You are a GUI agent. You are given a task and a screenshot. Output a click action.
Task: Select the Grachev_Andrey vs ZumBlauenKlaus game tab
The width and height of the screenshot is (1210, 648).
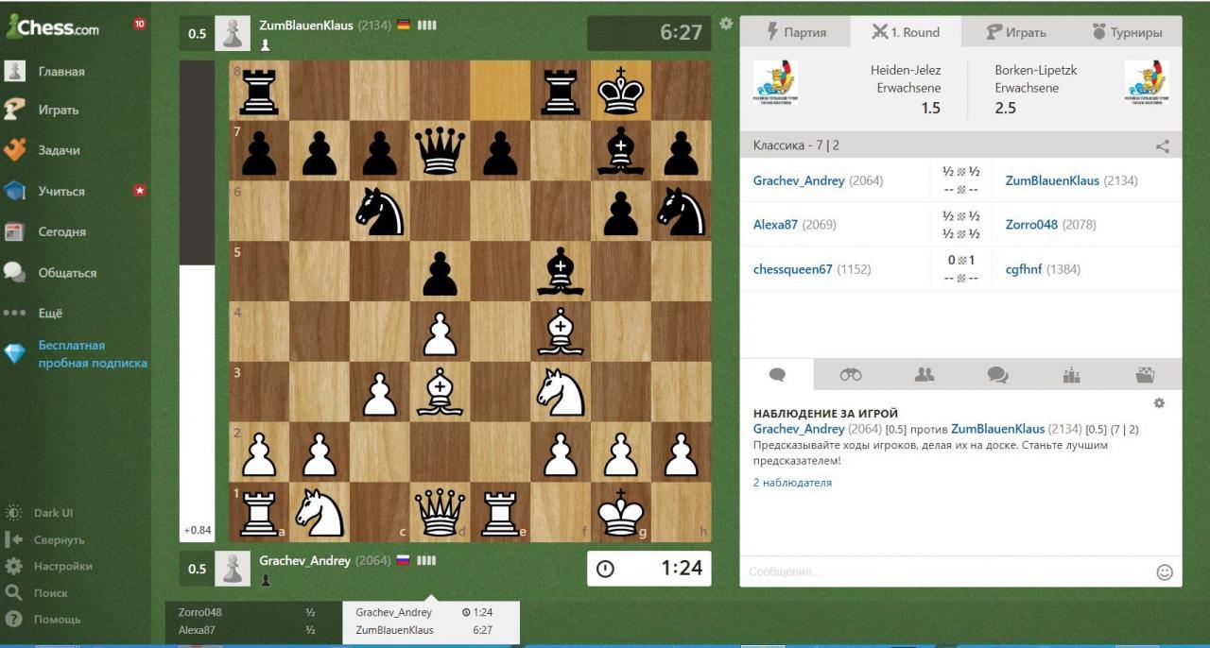430,622
